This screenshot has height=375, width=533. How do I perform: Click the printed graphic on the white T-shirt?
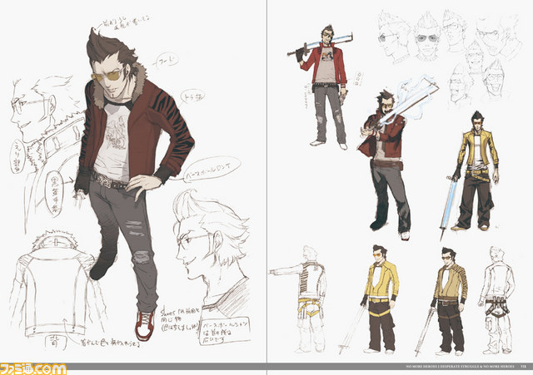click(117, 134)
